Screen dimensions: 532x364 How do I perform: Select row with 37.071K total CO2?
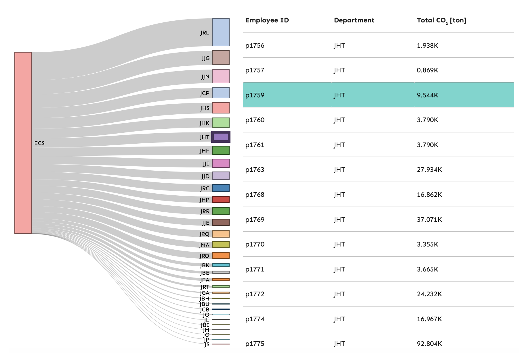tap(378, 219)
